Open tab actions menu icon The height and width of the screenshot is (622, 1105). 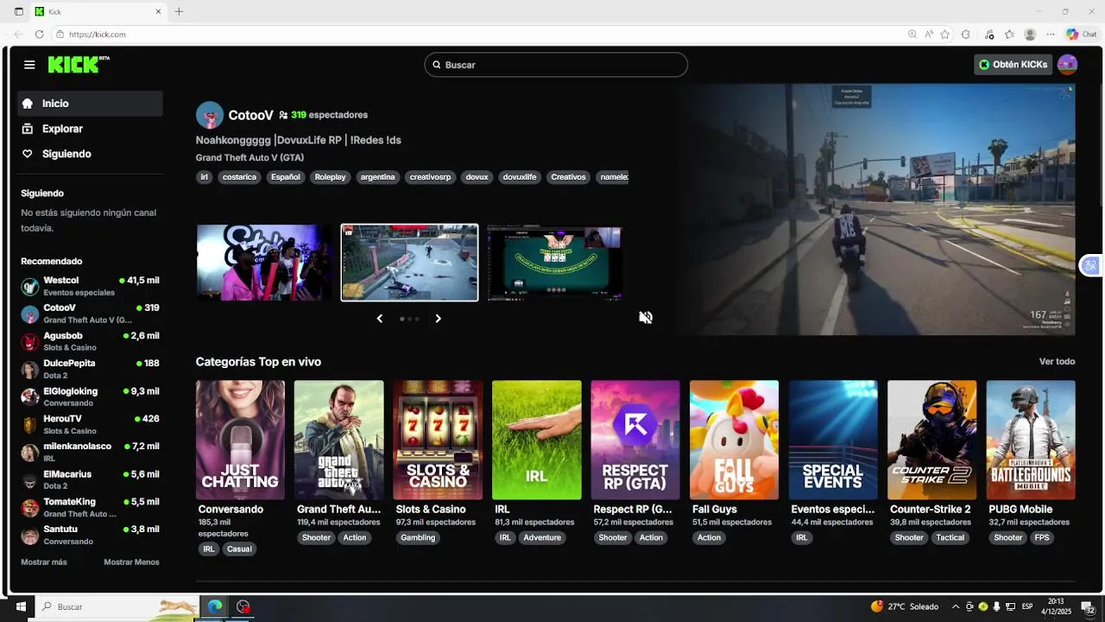click(x=19, y=11)
